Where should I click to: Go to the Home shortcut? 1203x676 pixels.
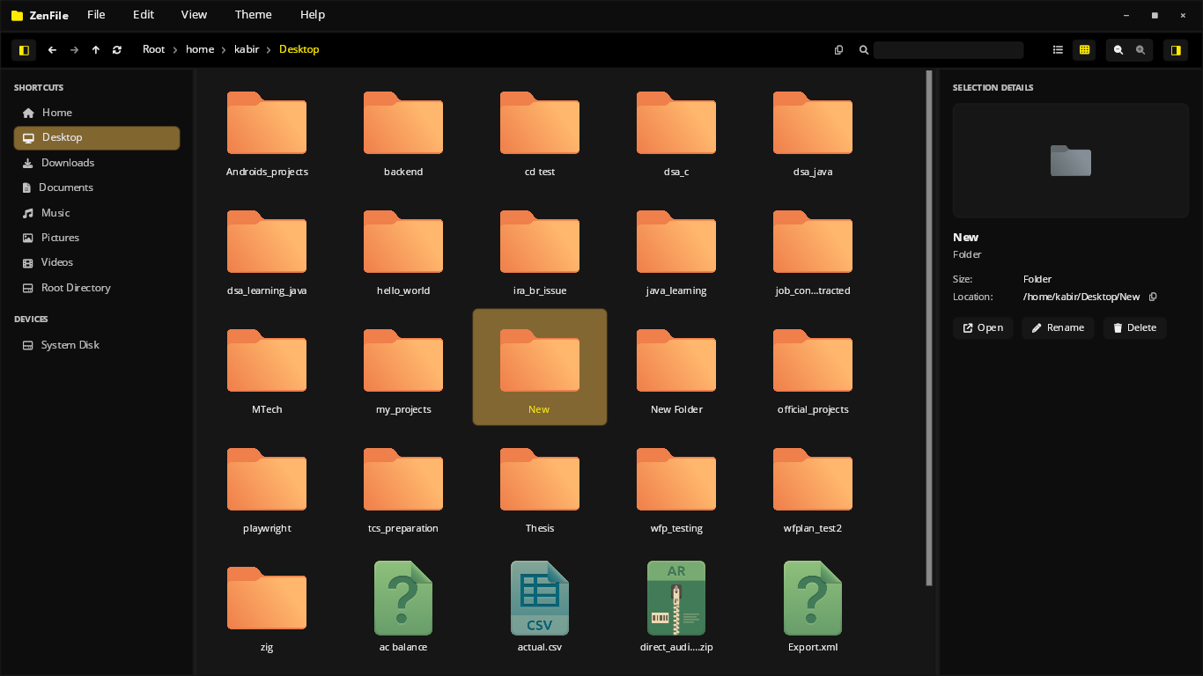97,113
